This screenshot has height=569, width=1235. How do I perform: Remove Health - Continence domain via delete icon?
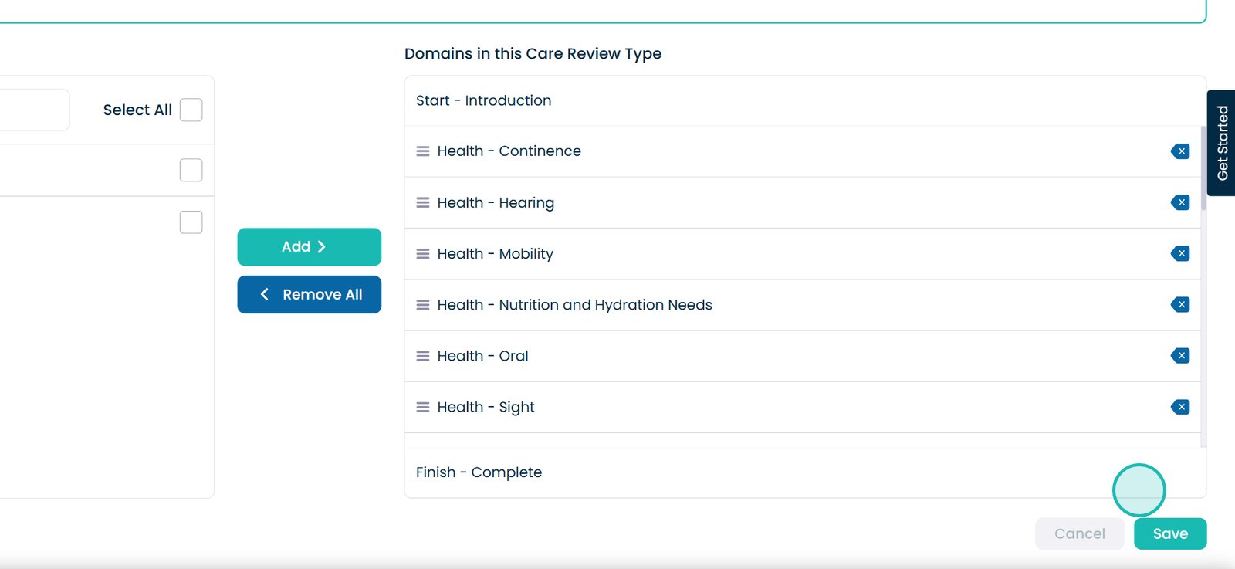tap(1180, 151)
